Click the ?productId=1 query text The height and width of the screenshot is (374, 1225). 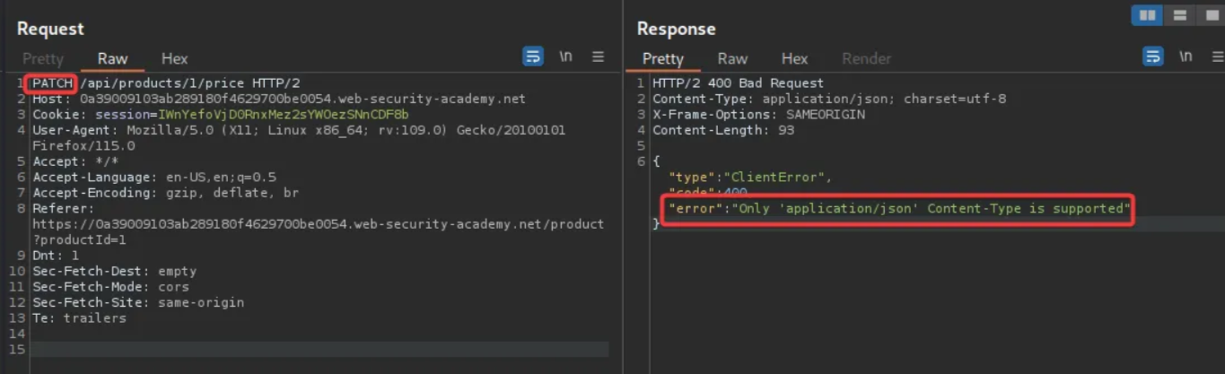coord(79,240)
